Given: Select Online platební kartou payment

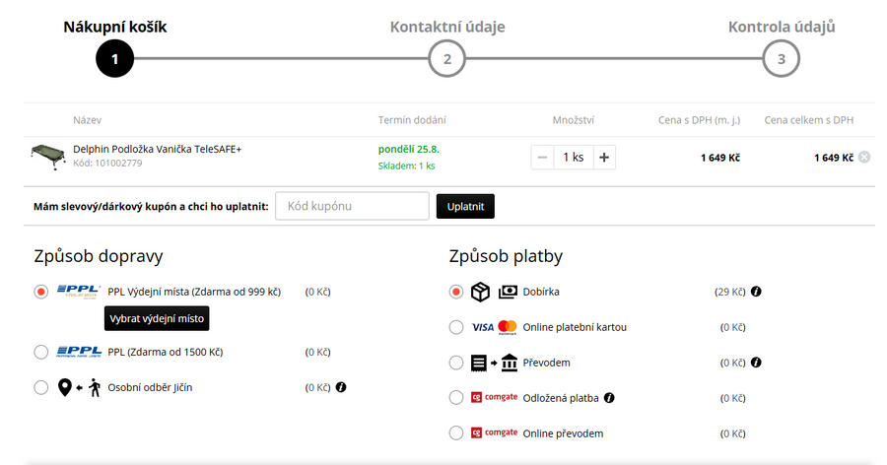Looking at the screenshot, I should pos(455,327).
